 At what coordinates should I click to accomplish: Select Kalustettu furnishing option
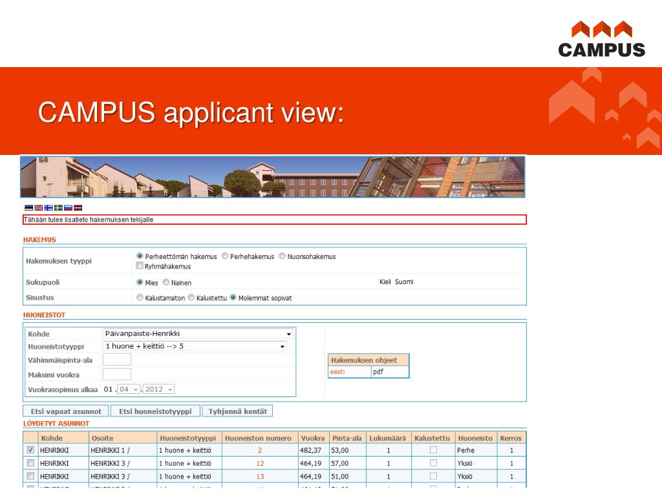(x=191, y=297)
